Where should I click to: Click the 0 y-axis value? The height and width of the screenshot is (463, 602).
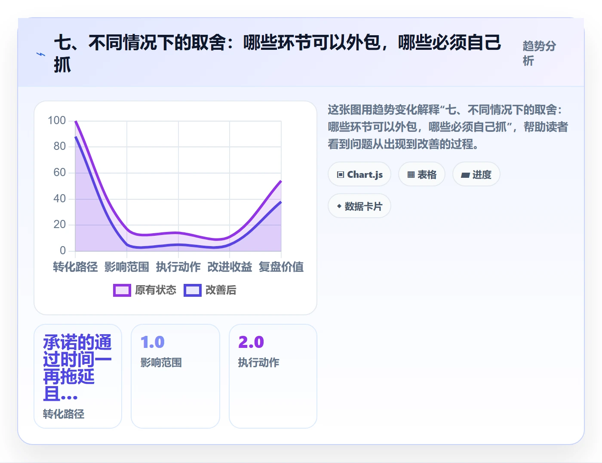click(x=63, y=251)
